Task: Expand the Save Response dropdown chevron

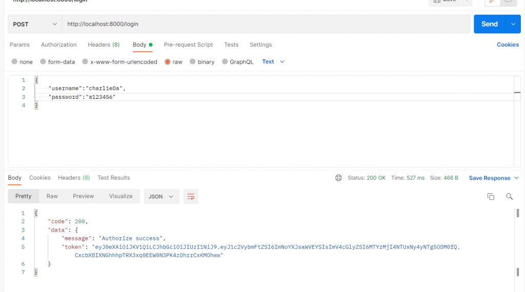Action: pos(516,178)
